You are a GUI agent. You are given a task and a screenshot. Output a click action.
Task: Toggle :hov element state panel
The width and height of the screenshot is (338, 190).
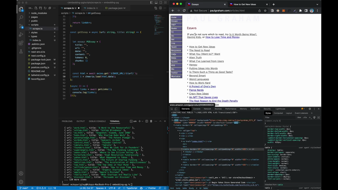pyautogui.click(x=299, y=117)
